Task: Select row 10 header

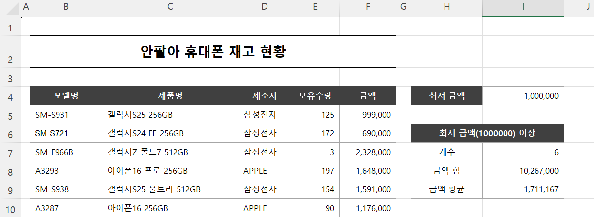Action: click(10, 208)
